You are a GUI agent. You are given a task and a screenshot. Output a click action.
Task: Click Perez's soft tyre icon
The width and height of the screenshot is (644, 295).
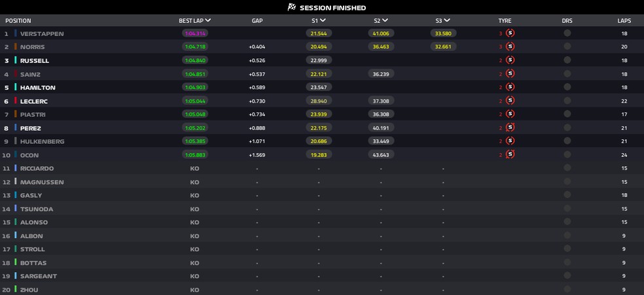(x=510, y=128)
